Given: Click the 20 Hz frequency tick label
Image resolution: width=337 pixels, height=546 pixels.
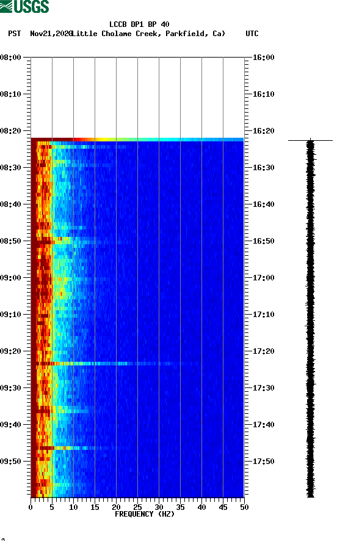Looking at the screenshot, I should [116, 507].
